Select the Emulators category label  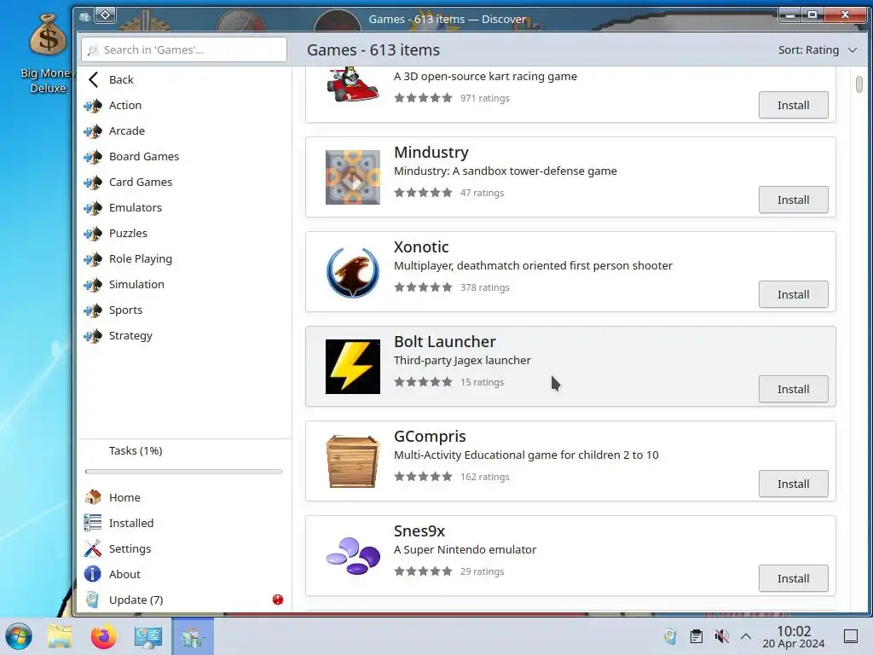coord(136,208)
